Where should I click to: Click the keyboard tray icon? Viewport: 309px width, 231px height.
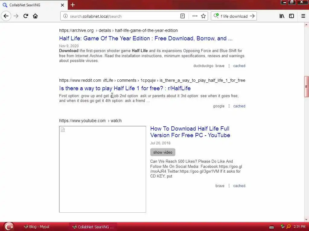click(x=272, y=227)
